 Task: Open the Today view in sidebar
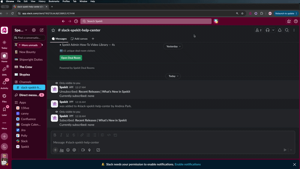click(x=4, y=44)
